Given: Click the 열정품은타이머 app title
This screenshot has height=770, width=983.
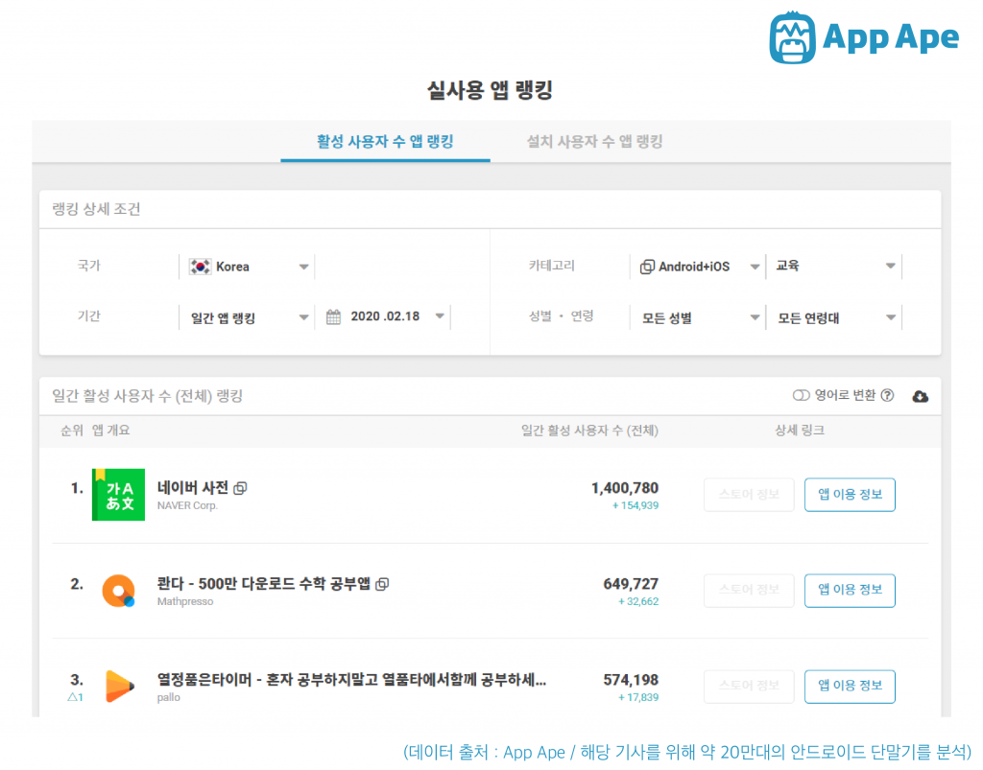Looking at the screenshot, I should [351, 679].
